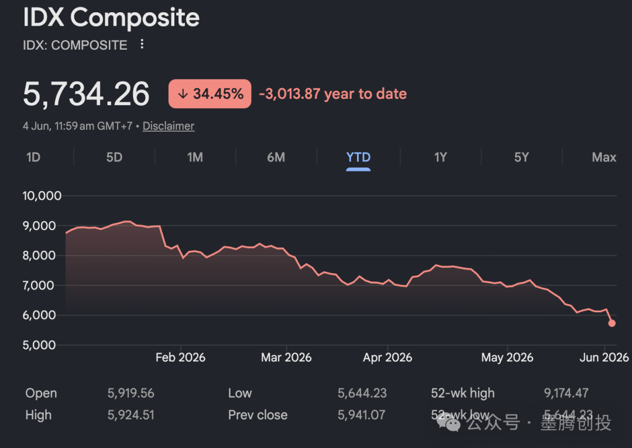The width and height of the screenshot is (632, 448).
Task: Select the 5D time range tab
Action: [114, 157]
